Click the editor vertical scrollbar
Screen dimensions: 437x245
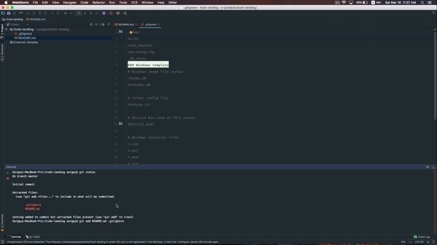pos(435,75)
